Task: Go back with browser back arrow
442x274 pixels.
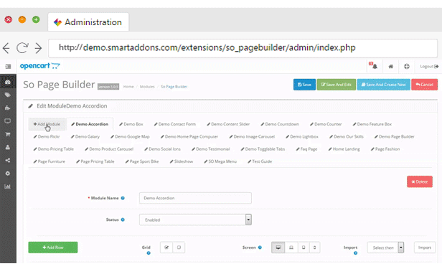Action: point(6,48)
